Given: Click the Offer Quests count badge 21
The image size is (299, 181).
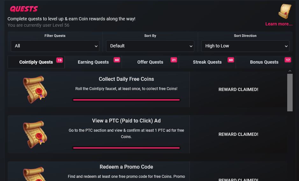Looking at the screenshot, I should (x=174, y=60).
